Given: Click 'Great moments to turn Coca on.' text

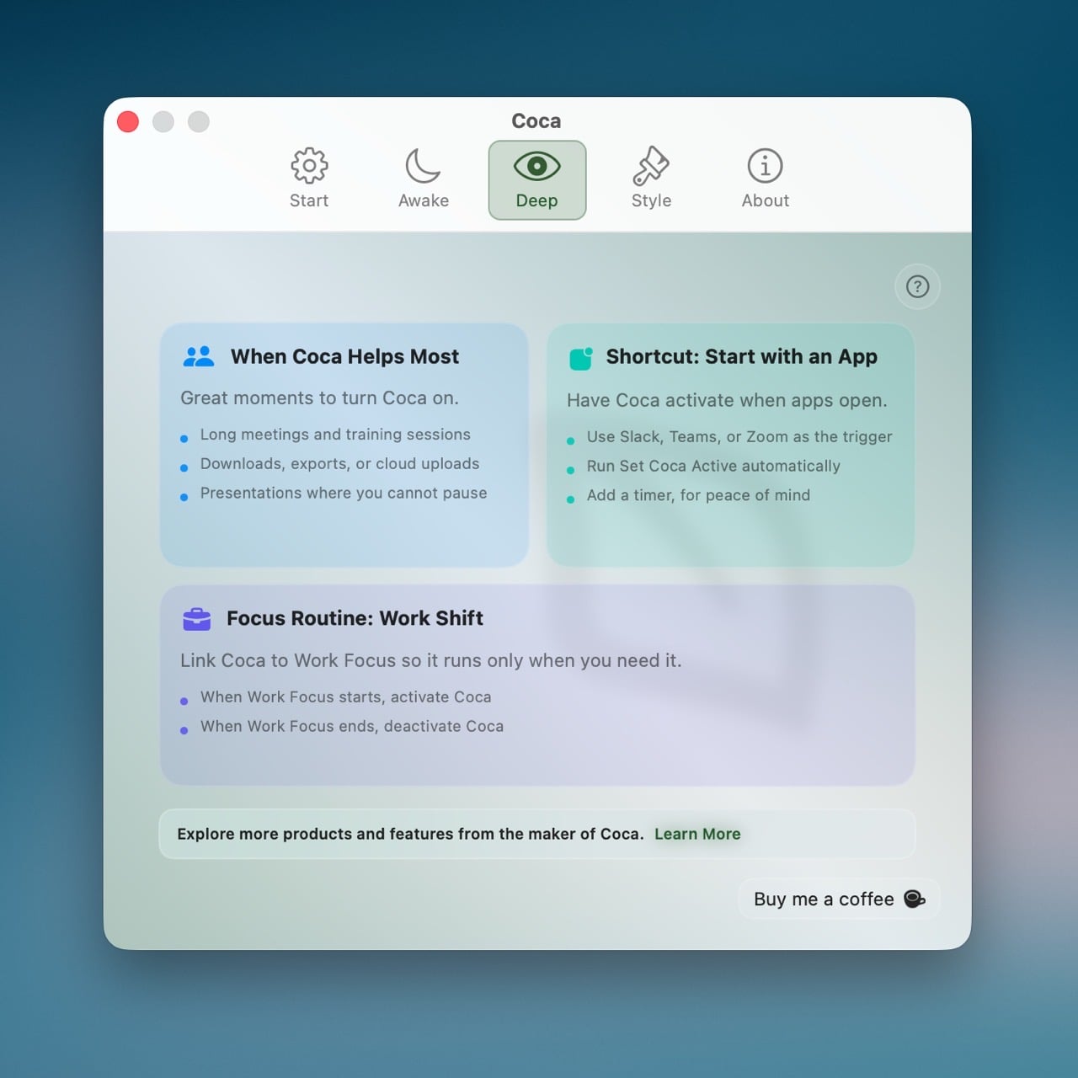Looking at the screenshot, I should click(x=319, y=398).
